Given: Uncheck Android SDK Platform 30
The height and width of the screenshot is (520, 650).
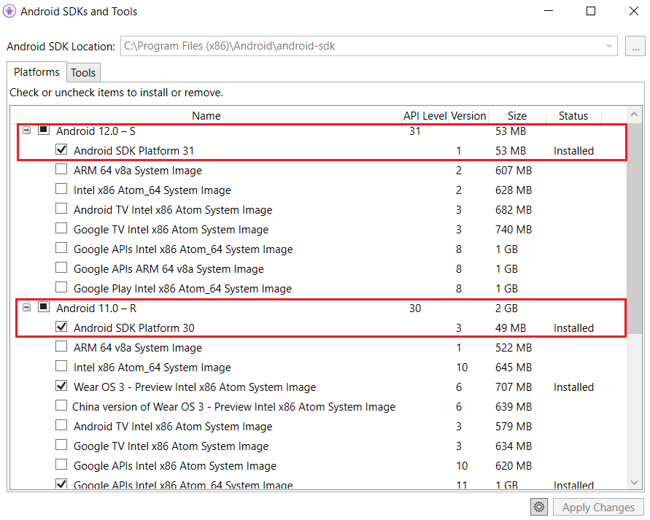Looking at the screenshot, I should click(x=61, y=327).
